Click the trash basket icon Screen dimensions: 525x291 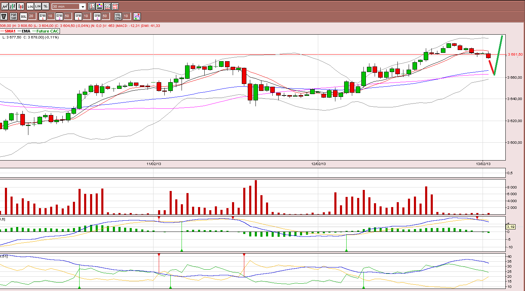tap(4, 16)
